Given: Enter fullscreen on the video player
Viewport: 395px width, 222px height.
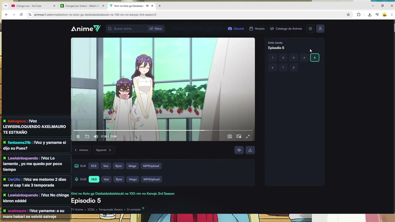Looking at the screenshot, I should pos(248,136).
